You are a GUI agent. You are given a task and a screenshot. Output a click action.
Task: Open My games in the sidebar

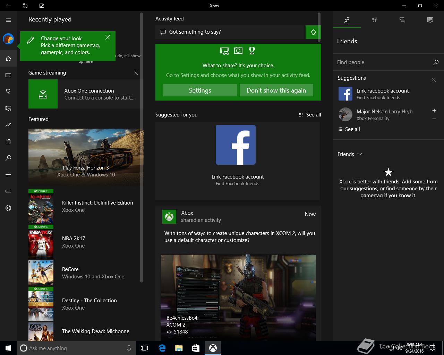tap(8, 75)
